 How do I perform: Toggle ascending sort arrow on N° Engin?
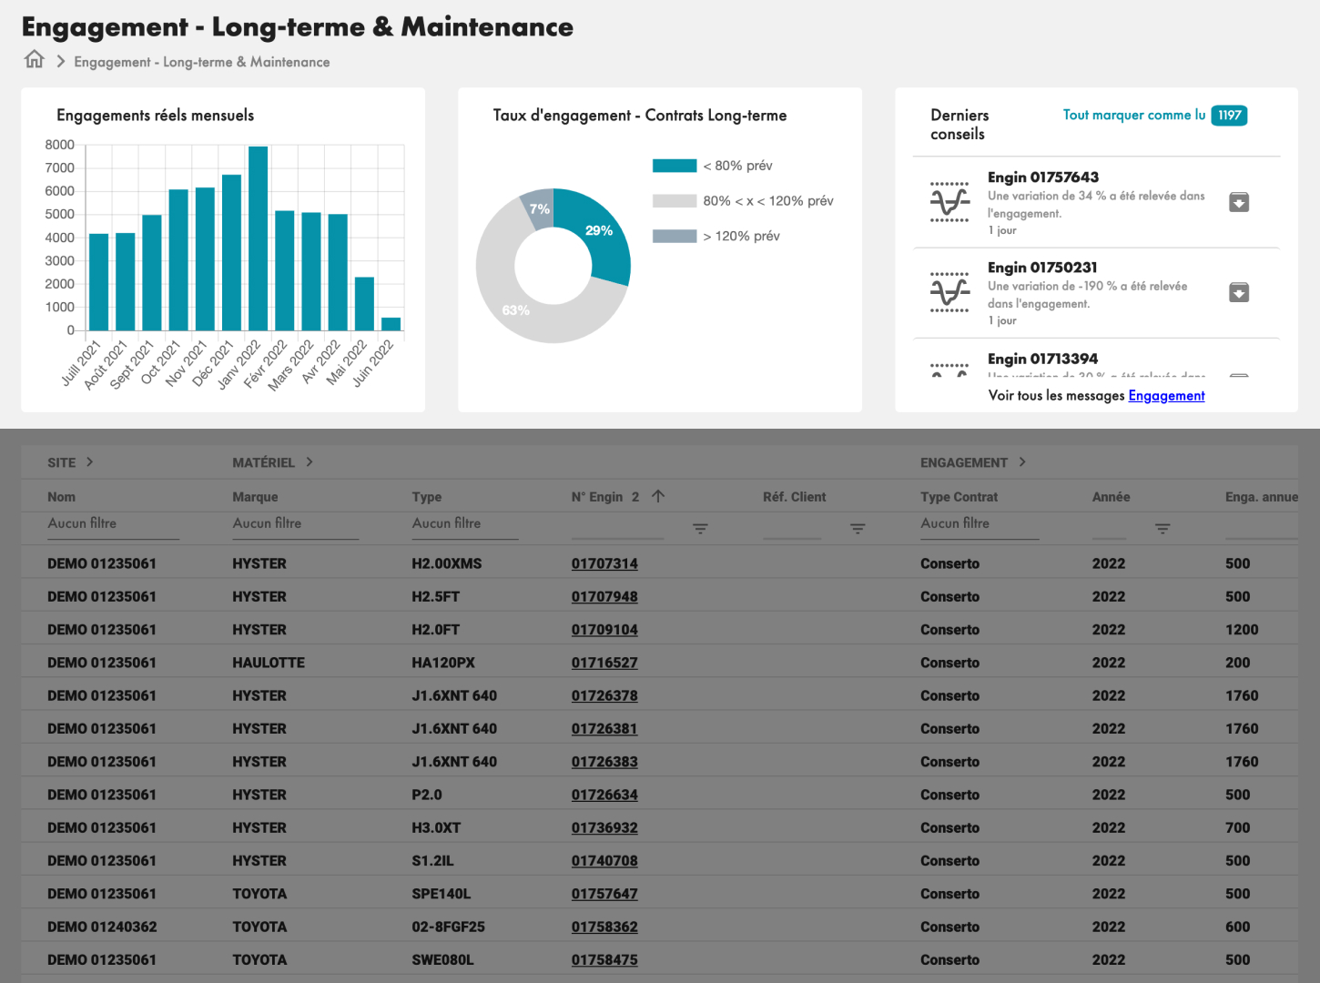coord(658,496)
